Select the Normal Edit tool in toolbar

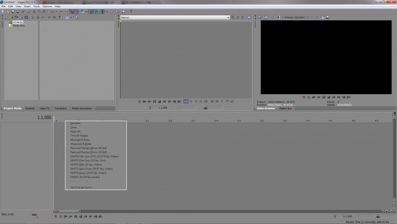[x=102, y=12]
